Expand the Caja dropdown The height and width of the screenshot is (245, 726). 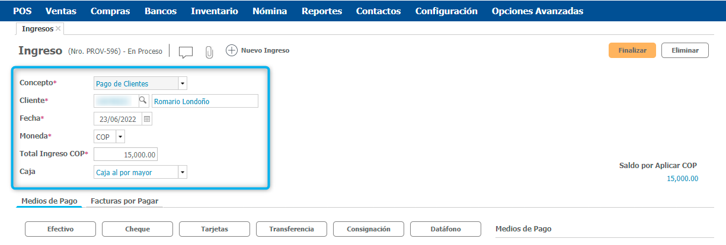pyautogui.click(x=183, y=172)
